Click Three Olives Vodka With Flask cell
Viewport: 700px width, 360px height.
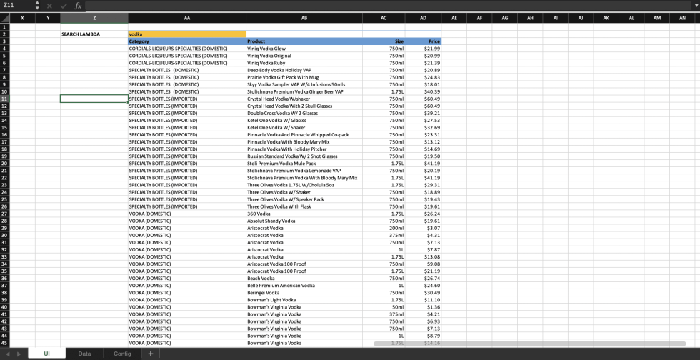click(x=304, y=206)
